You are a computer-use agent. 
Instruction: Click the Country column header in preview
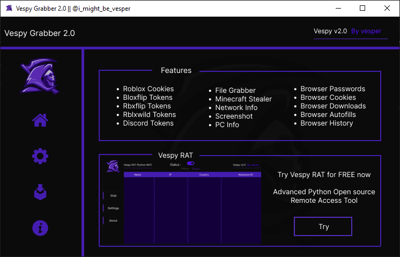tap(204, 175)
